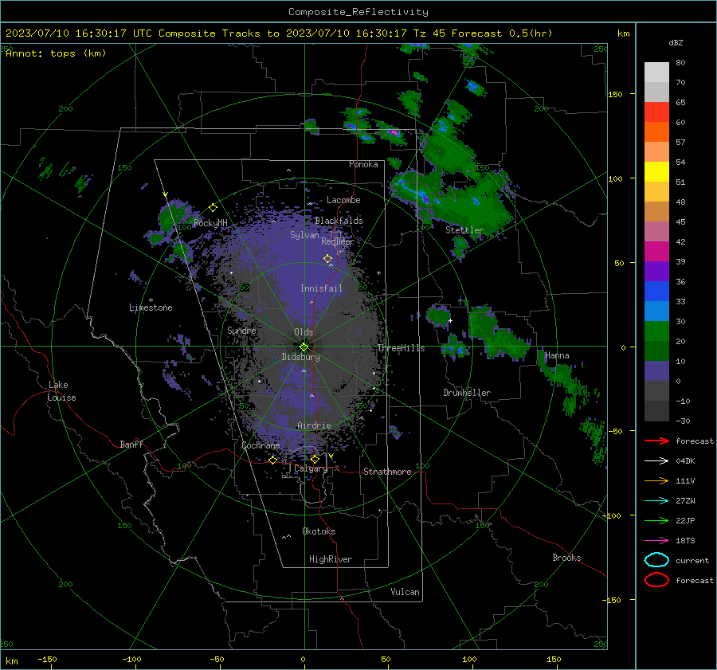Click the green 22JP arrow in legend

(x=656, y=520)
